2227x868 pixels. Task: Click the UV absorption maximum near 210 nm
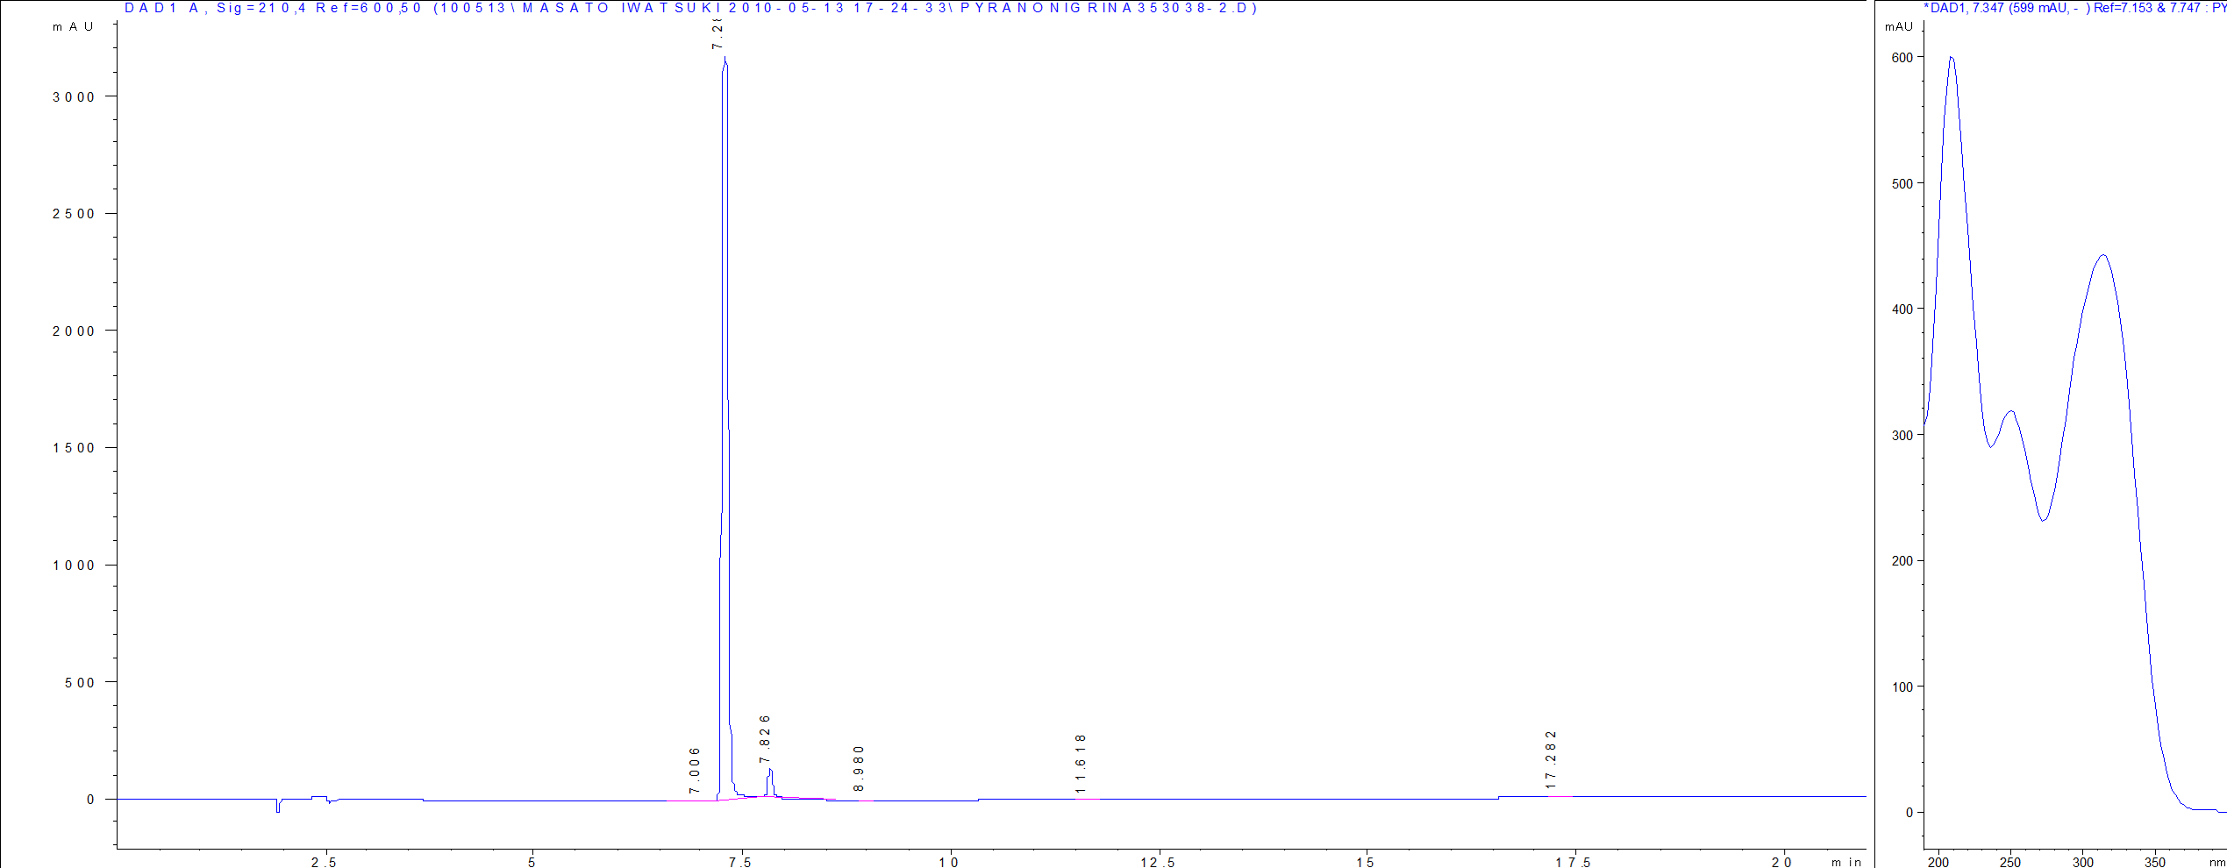1949,57
